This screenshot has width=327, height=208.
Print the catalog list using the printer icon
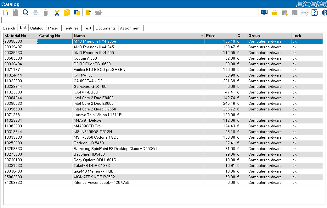coord(36,13)
